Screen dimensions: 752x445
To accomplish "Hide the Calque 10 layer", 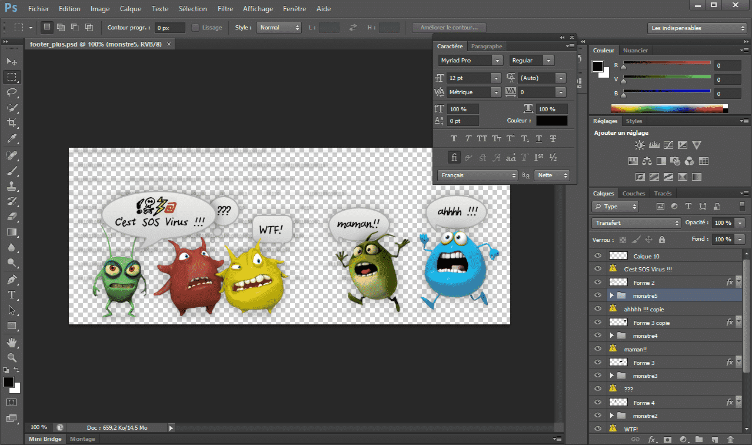I will [x=598, y=256].
